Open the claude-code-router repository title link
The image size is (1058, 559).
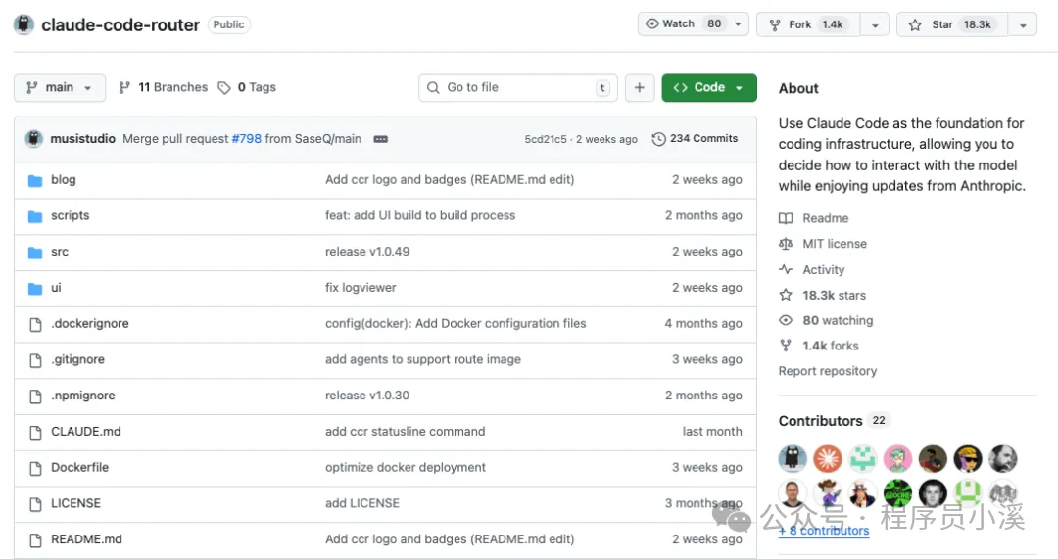[120, 24]
